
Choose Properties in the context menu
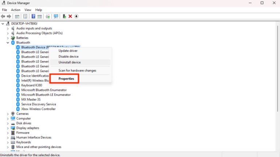pyautogui.click(x=66, y=78)
